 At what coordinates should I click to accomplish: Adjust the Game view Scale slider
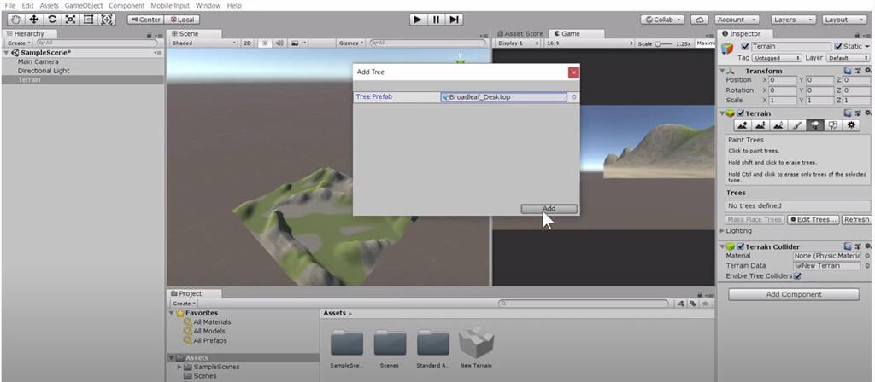664,43
